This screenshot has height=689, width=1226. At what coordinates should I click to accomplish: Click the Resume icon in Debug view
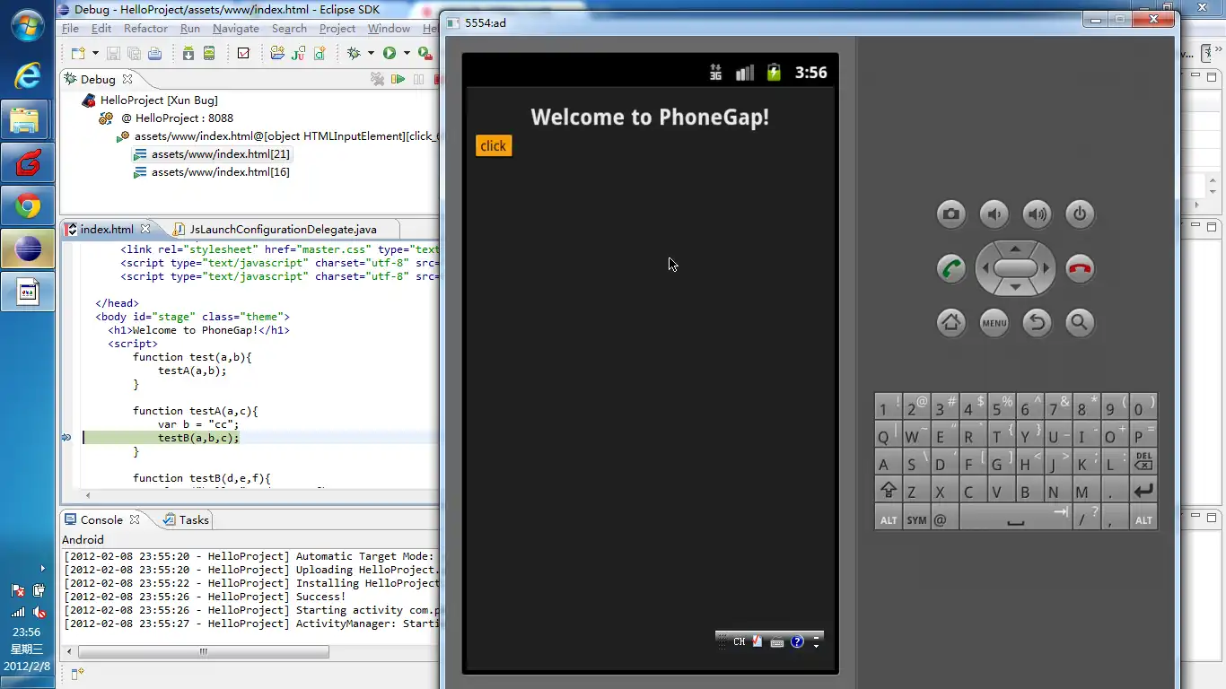click(x=398, y=79)
